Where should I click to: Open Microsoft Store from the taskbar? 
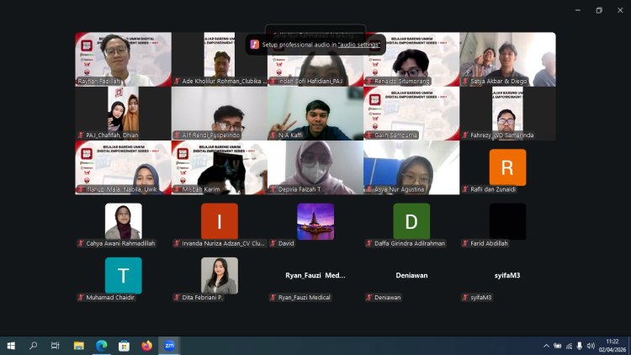pos(124,345)
